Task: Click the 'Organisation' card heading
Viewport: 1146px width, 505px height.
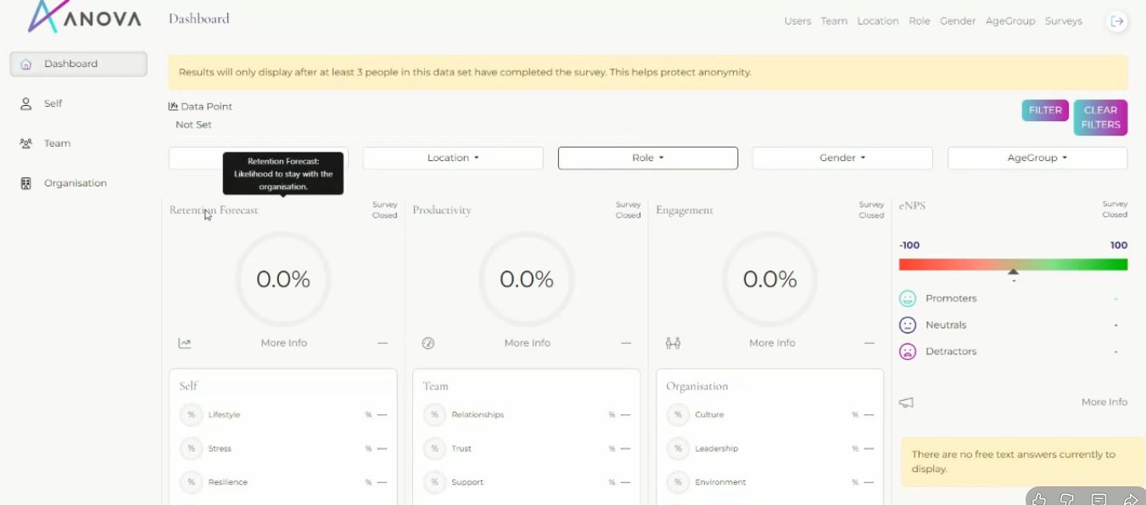Action: click(x=697, y=386)
